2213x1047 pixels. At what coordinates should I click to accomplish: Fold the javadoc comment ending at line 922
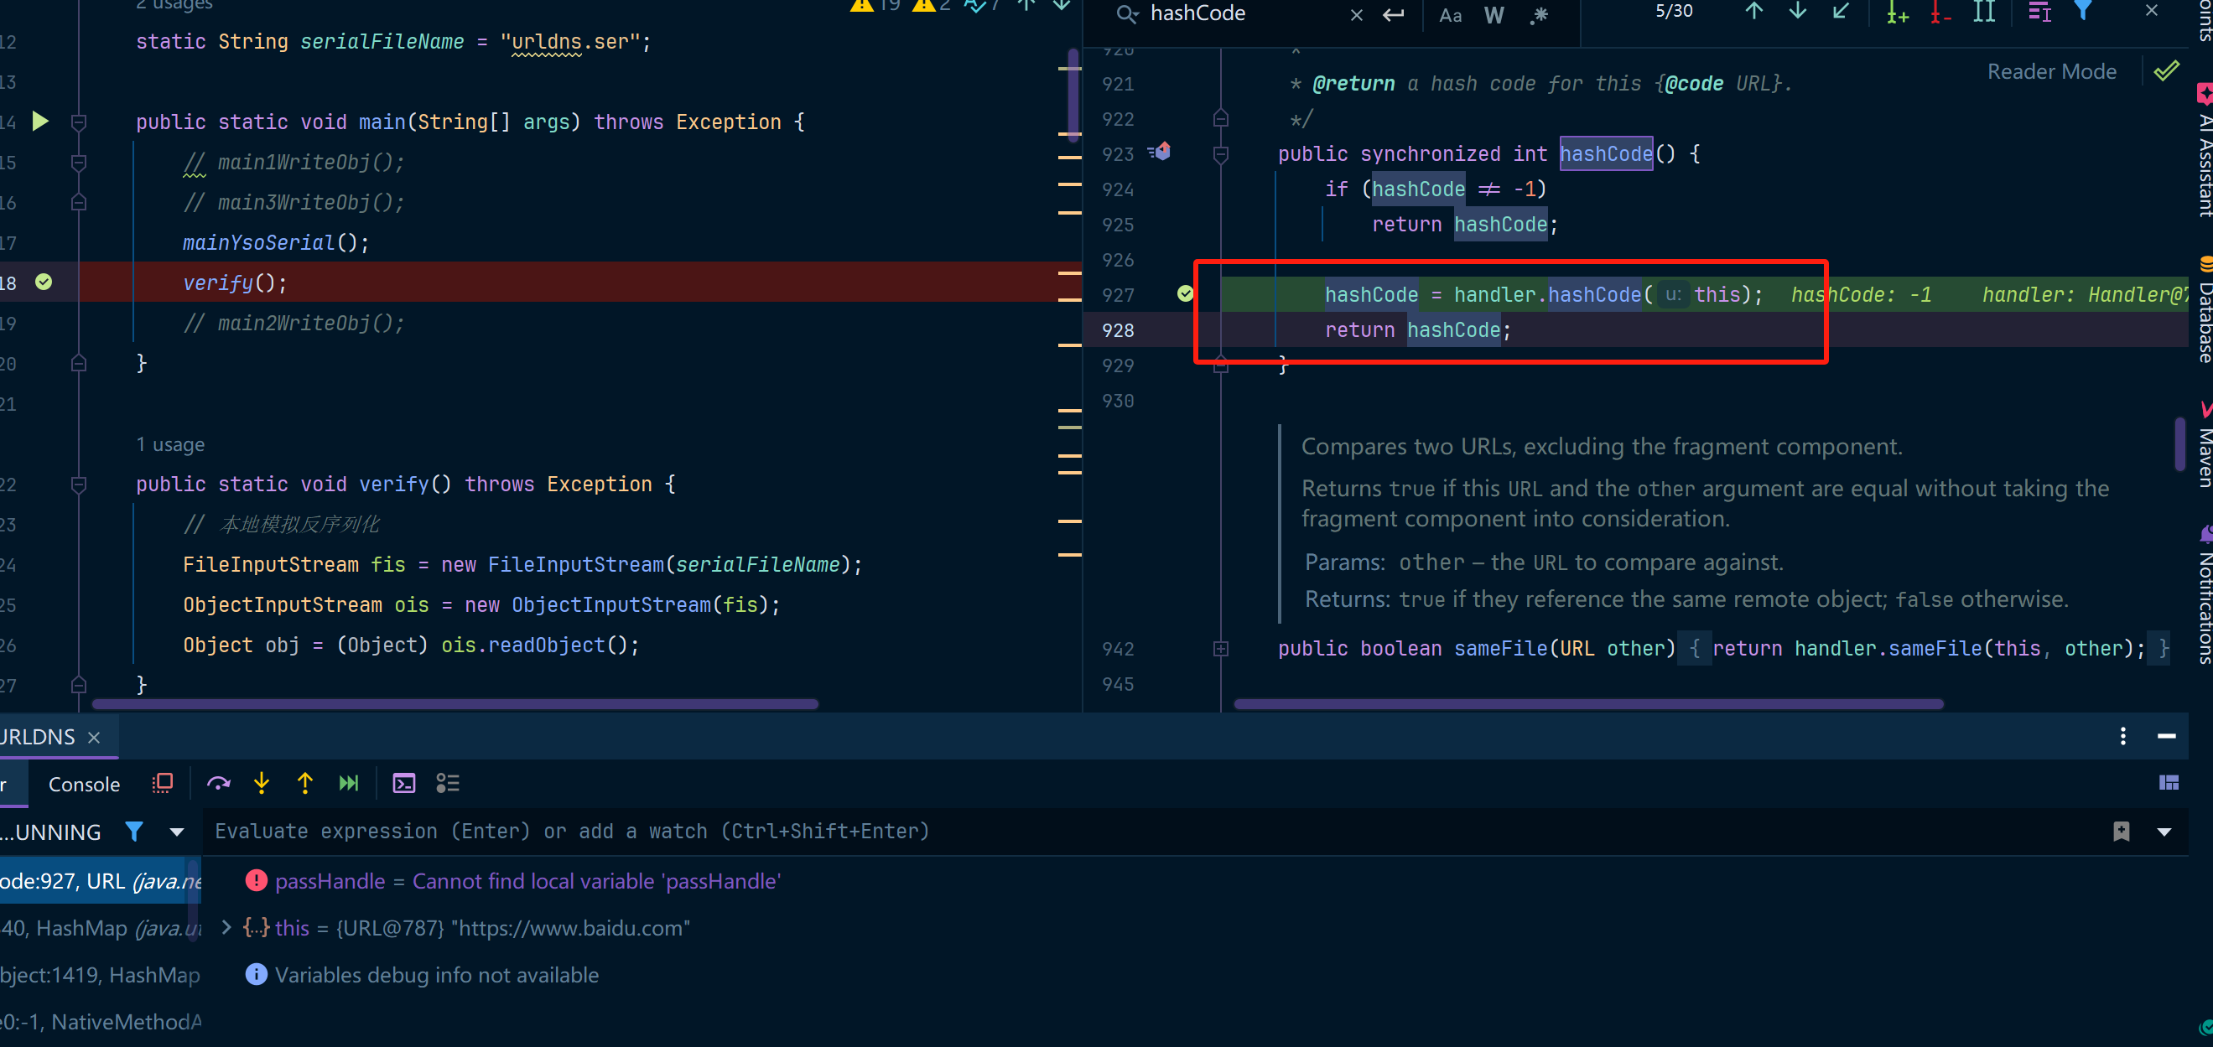[x=1220, y=118]
